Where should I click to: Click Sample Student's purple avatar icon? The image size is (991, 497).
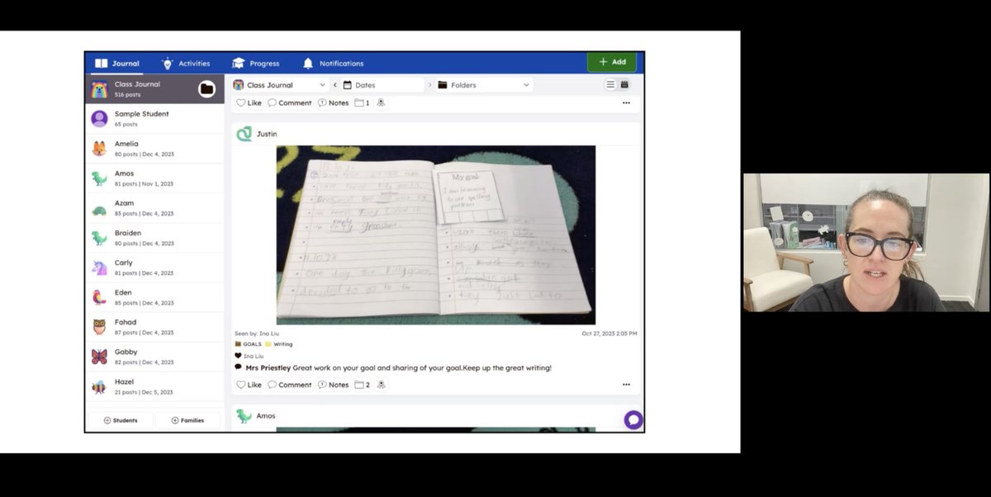pos(99,119)
